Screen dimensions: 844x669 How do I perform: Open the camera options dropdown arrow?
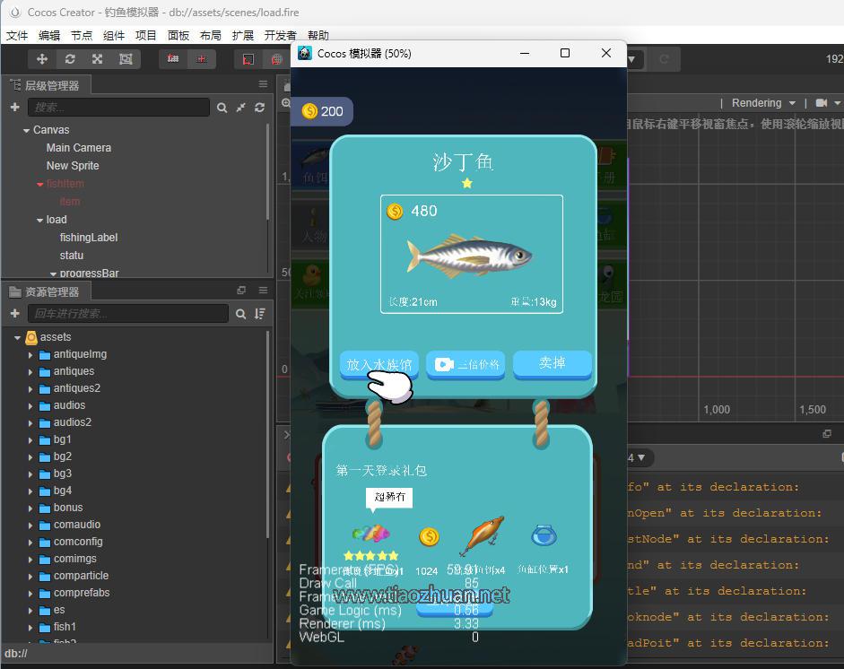click(x=838, y=103)
